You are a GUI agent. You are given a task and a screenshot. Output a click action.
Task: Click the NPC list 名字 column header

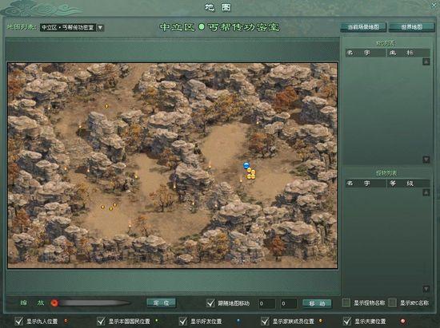365,53
